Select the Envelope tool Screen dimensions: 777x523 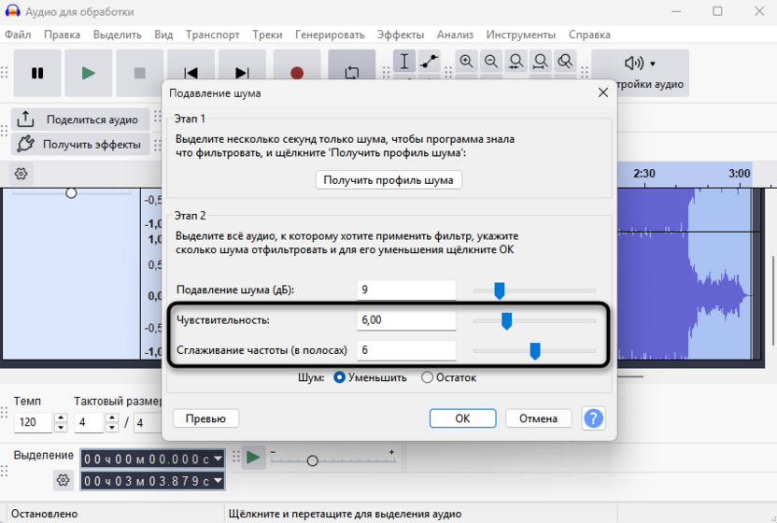(430, 62)
